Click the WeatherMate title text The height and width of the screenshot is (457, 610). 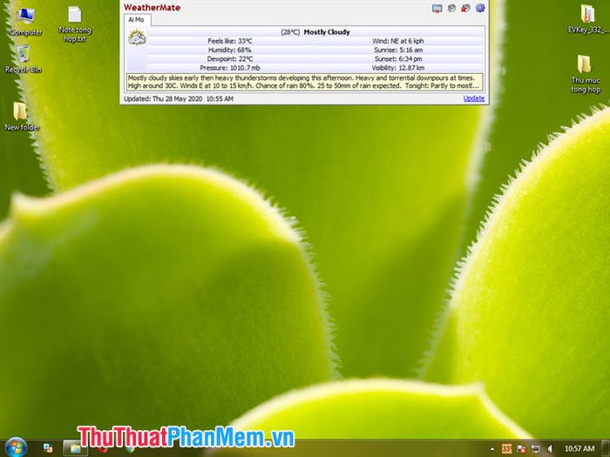[152, 7]
